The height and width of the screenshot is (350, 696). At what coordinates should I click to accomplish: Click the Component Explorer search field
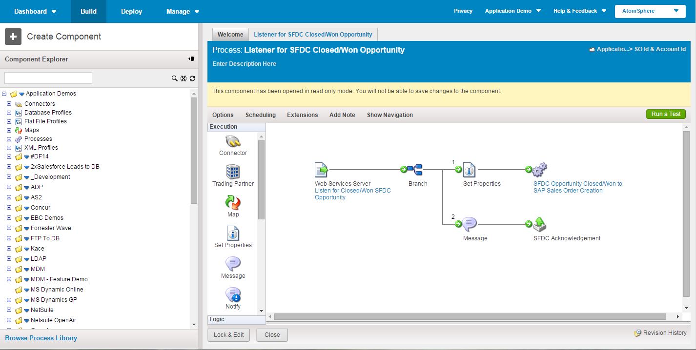(x=48, y=78)
